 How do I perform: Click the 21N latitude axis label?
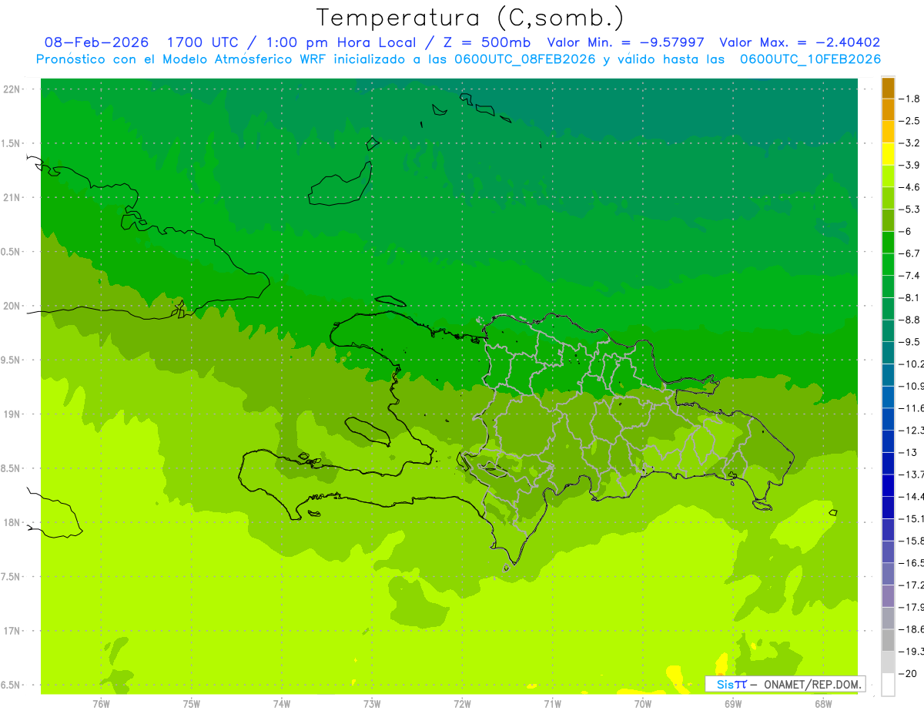[12, 197]
